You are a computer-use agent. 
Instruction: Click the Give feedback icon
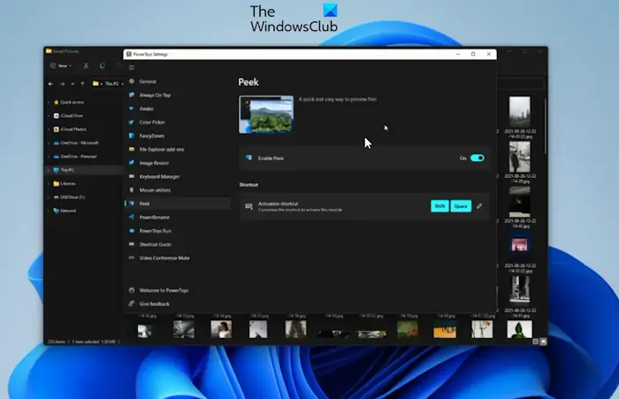pos(132,303)
